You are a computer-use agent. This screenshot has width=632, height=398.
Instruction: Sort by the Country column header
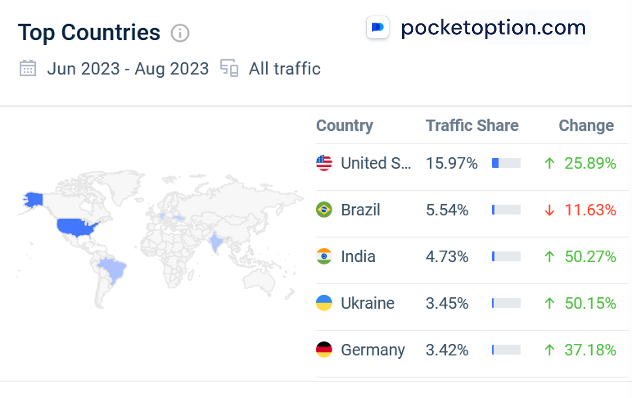[344, 126]
